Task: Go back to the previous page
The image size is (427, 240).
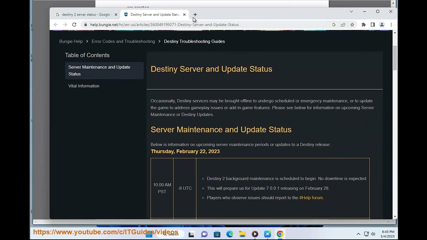Action: [56, 25]
